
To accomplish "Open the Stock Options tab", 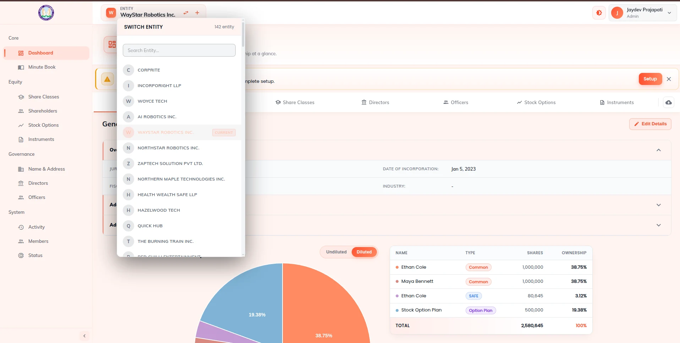I will (536, 102).
